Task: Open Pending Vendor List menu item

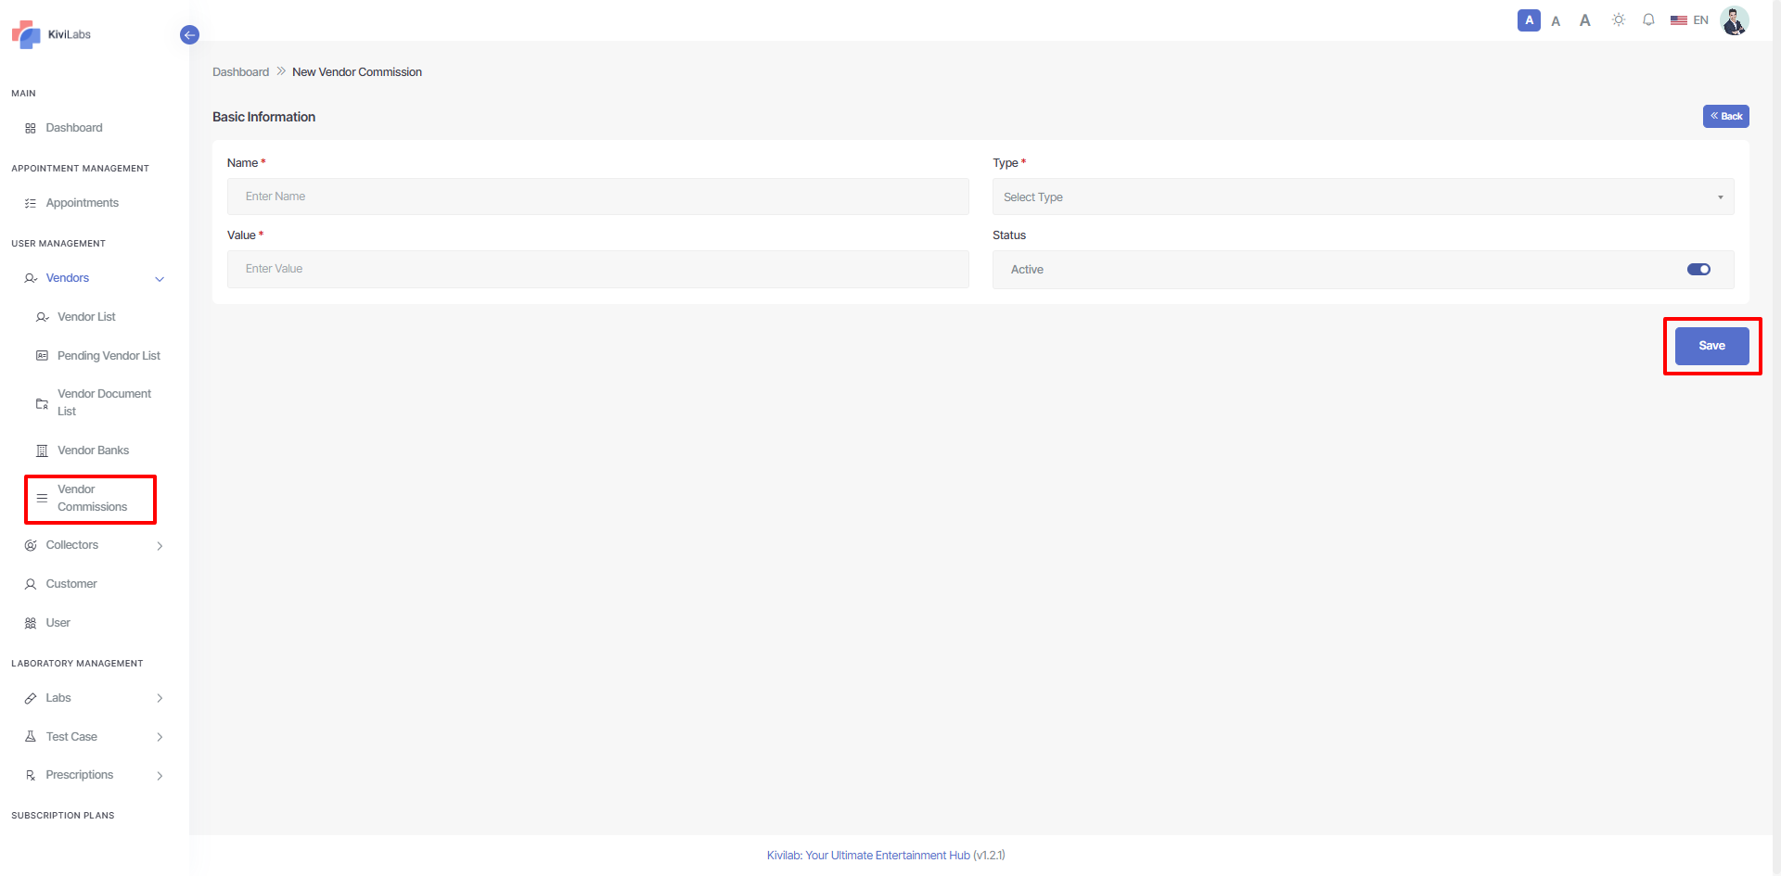Action: pos(109,356)
